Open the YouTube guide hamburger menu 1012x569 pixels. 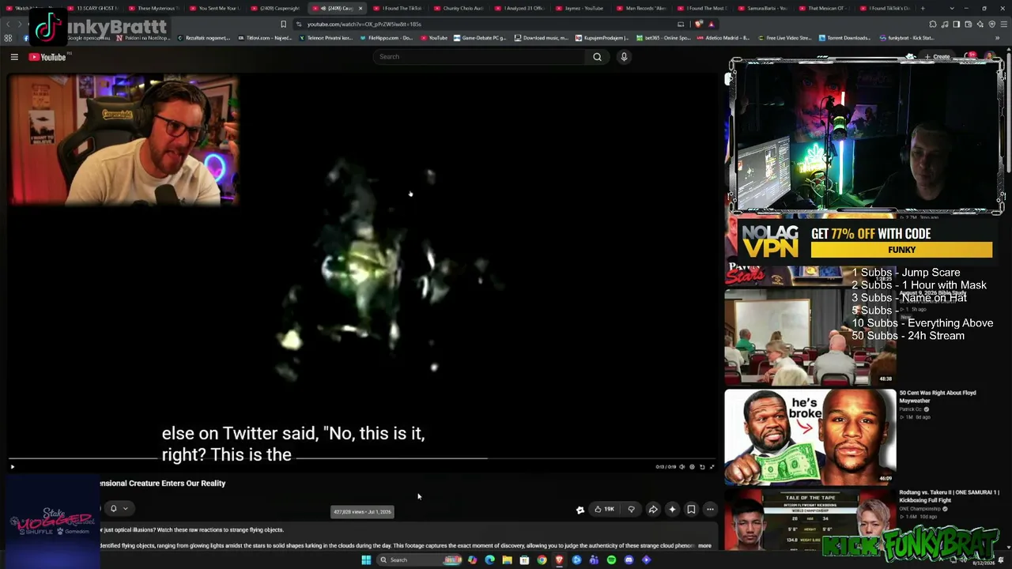14,57
